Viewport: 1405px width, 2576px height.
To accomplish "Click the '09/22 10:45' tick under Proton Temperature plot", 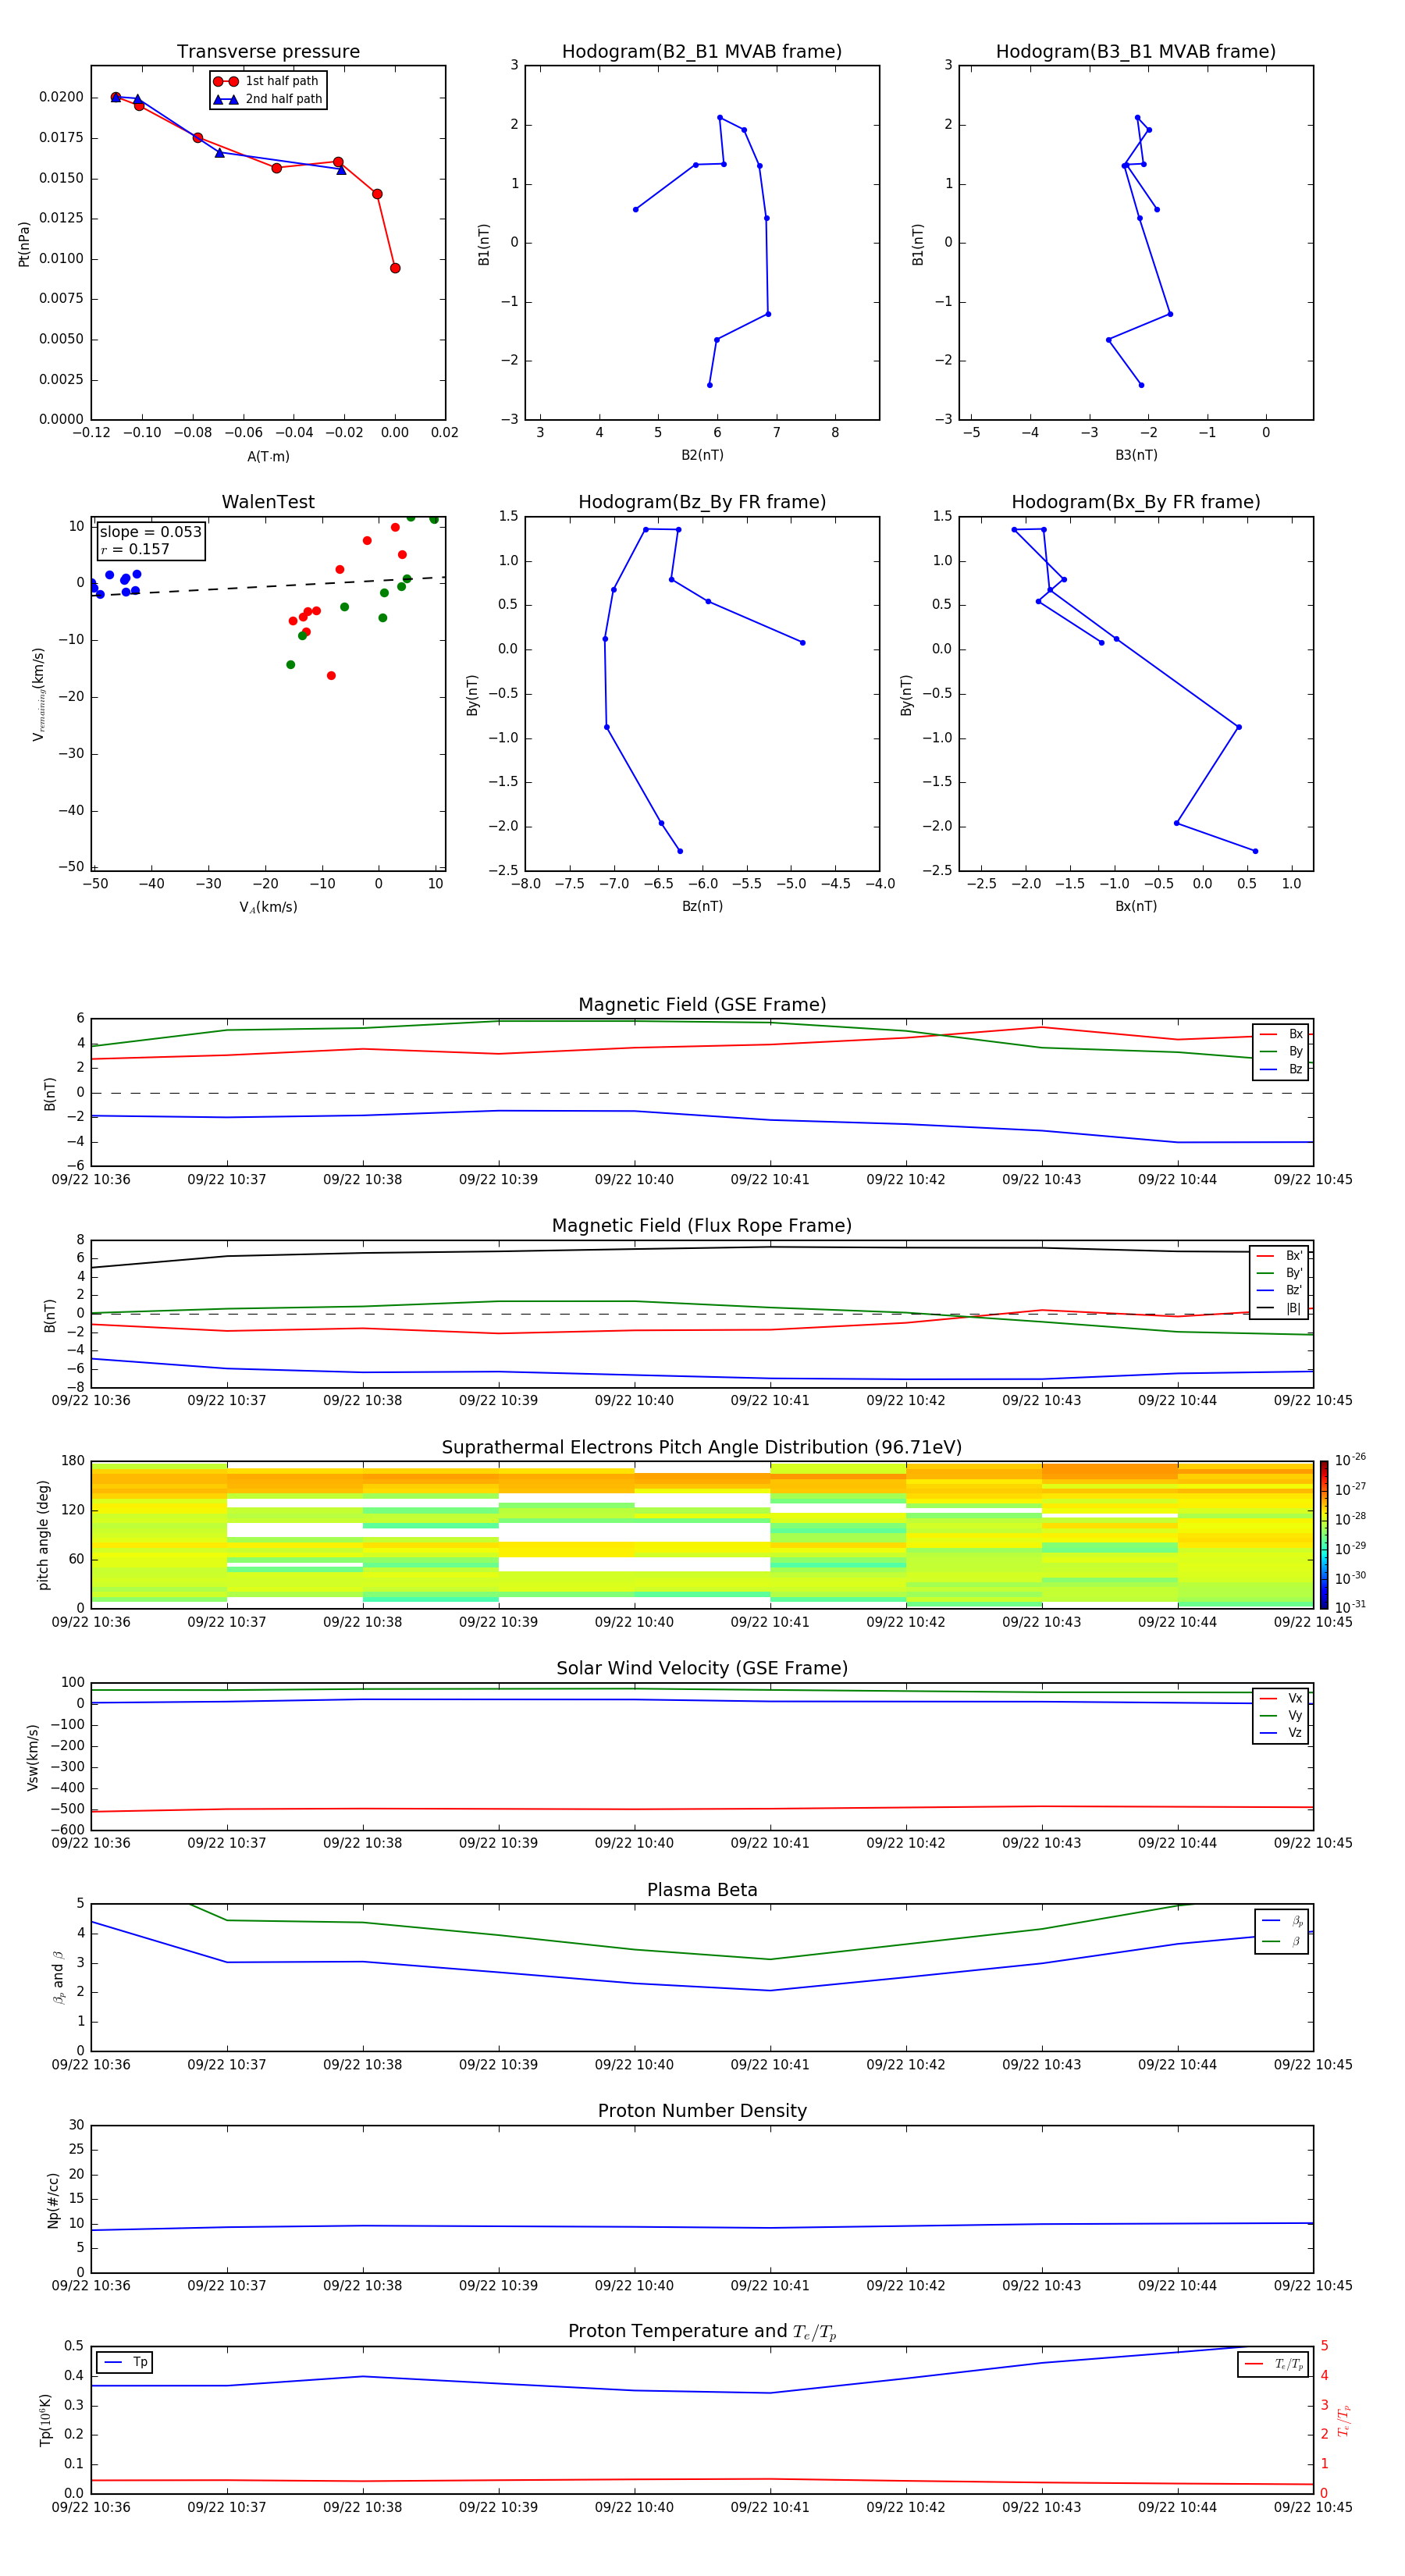I will click(x=1312, y=2507).
